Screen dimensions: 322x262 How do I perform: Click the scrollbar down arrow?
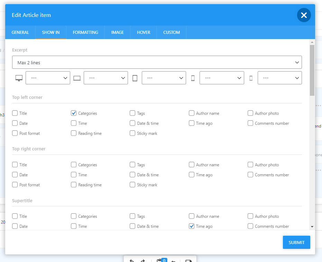coord(312,227)
